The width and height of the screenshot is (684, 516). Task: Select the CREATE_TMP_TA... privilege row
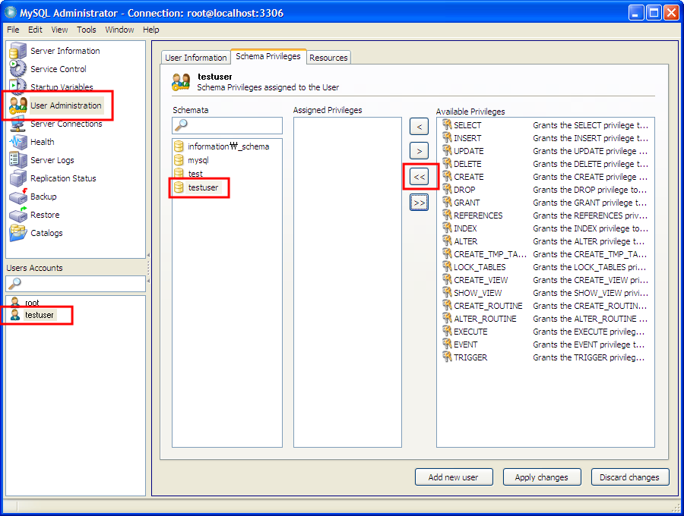(x=545, y=254)
